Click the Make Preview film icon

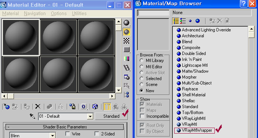127,68
